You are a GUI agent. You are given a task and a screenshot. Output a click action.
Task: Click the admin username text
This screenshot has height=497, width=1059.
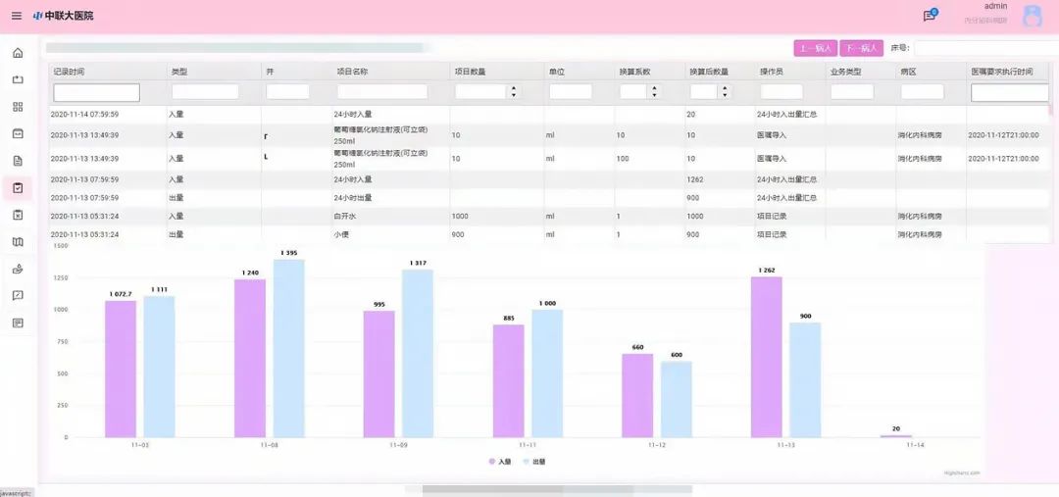(x=995, y=6)
